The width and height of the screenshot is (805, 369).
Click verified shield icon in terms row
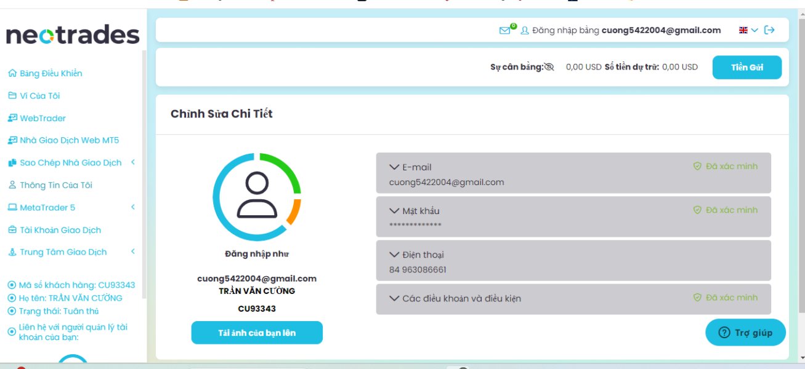tap(697, 297)
